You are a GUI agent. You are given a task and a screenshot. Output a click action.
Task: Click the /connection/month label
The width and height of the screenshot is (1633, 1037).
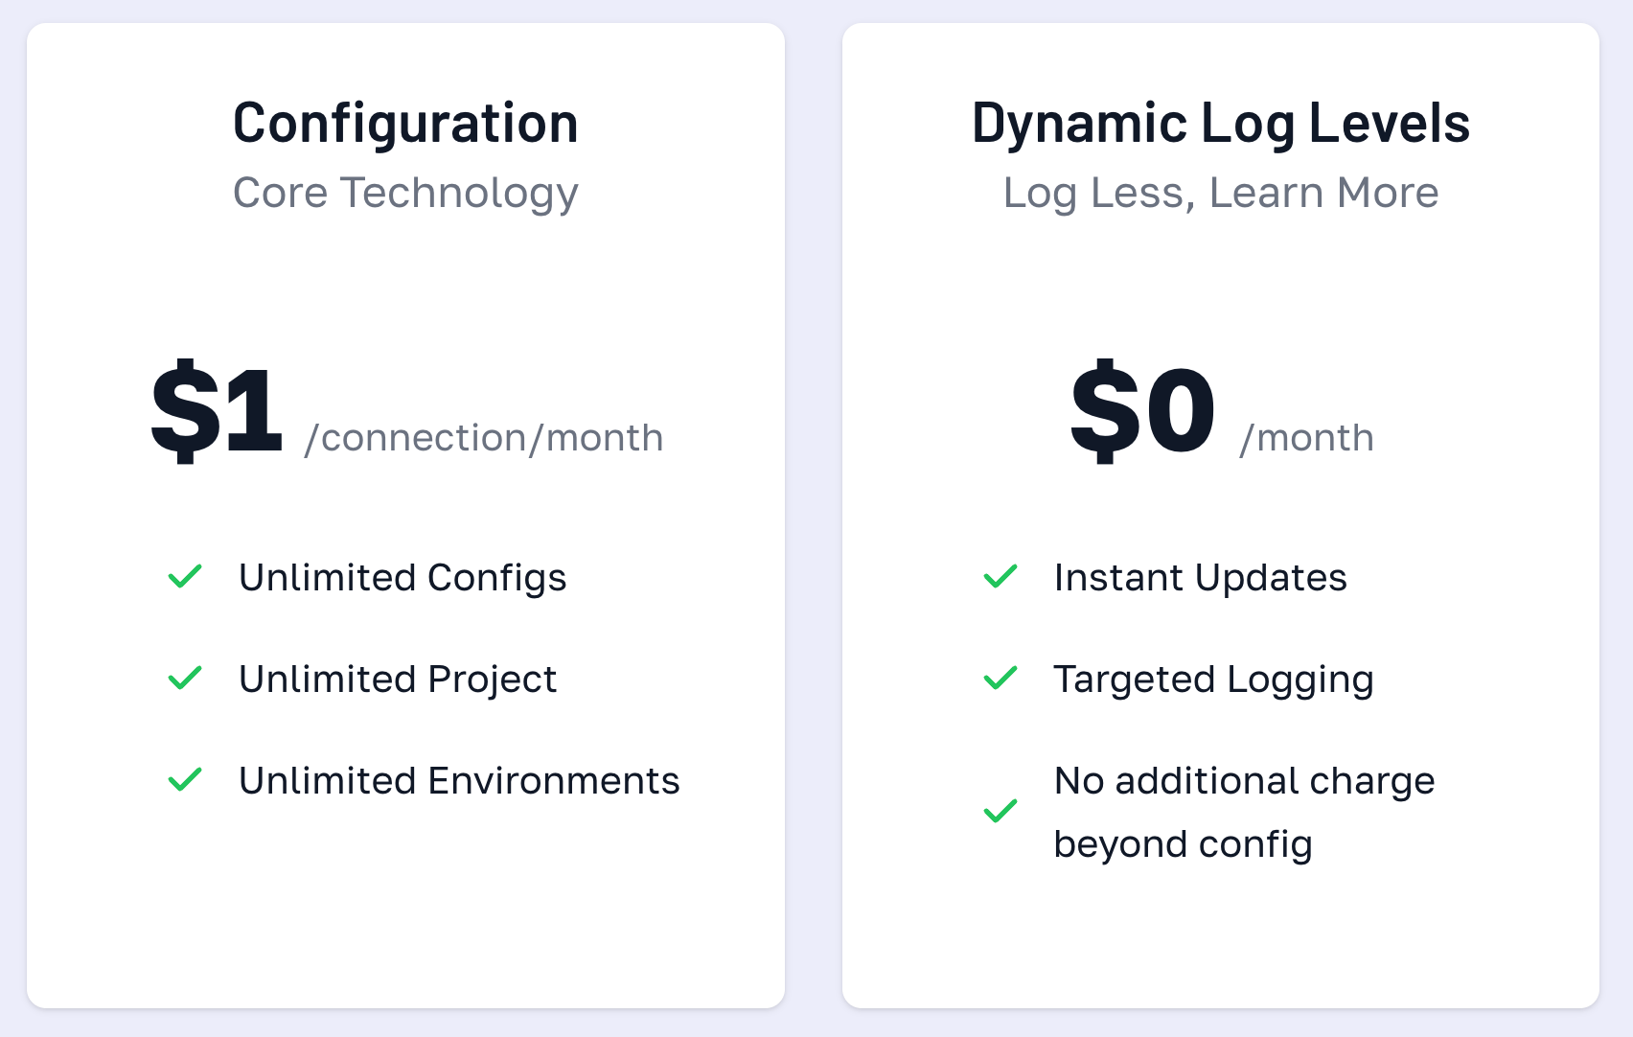pyautogui.click(x=484, y=438)
